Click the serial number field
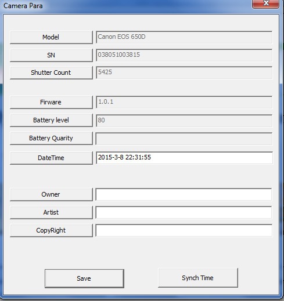The width and height of the screenshot is (284, 301). tap(184, 55)
